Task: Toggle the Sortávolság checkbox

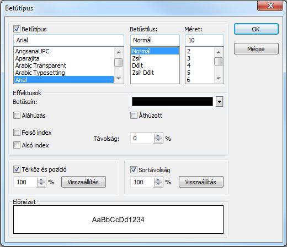Action: pos(134,170)
